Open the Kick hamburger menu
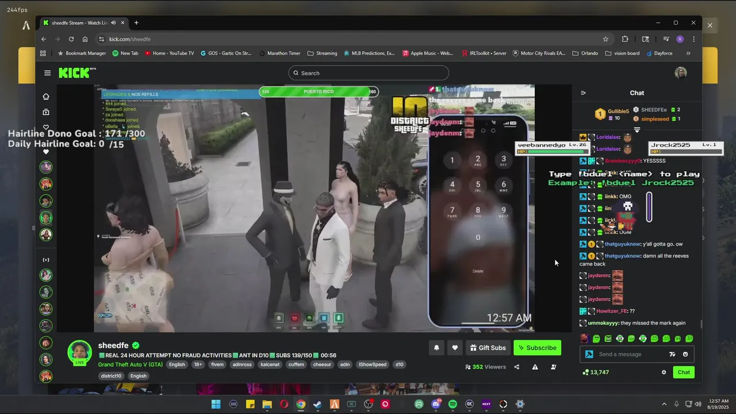Viewport: 736px width, 414px height. pyautogui.click(x=47, y=73)
